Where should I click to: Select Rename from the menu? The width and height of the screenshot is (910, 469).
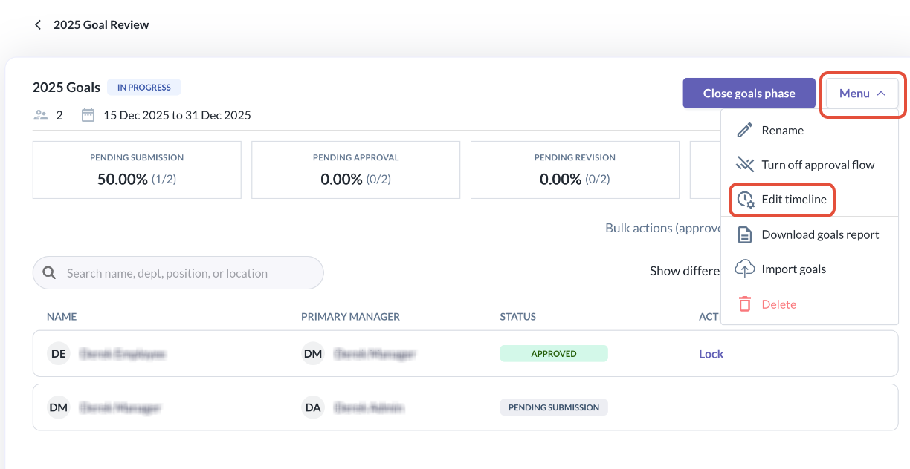point(810,130)
